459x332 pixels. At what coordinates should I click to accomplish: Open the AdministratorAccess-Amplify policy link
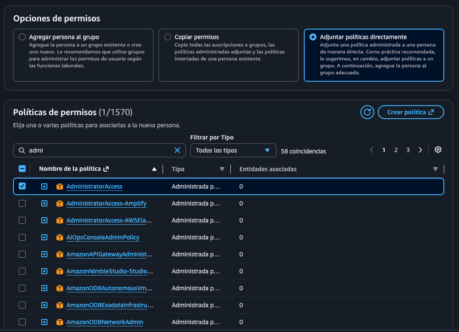click(x=106, y=203)
